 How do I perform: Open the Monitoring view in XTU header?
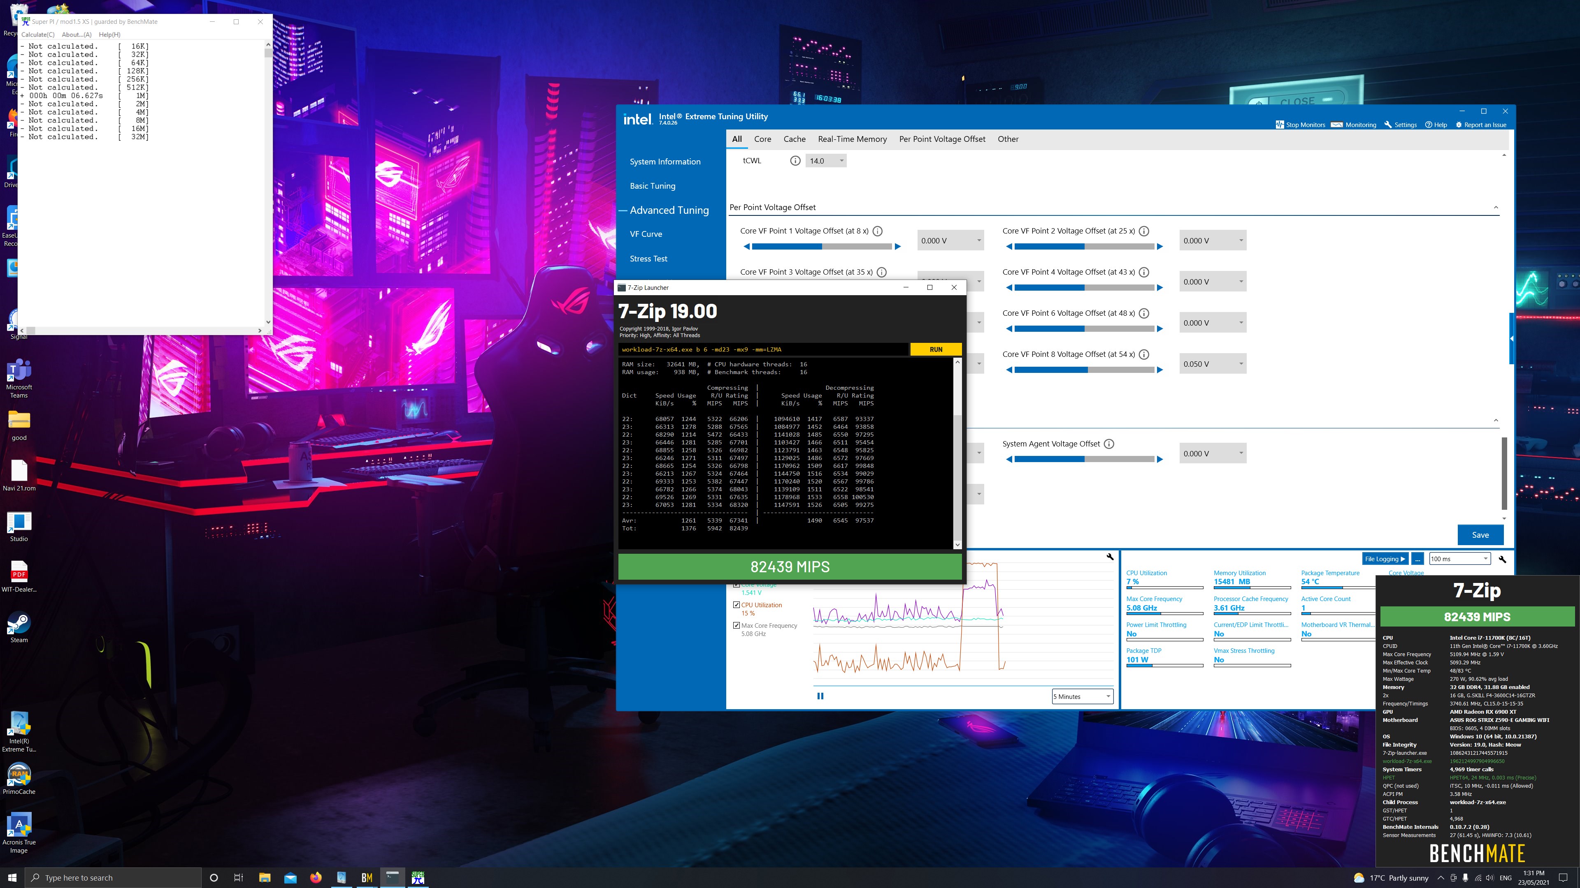pyautogui.click(x=1353, y=125)
